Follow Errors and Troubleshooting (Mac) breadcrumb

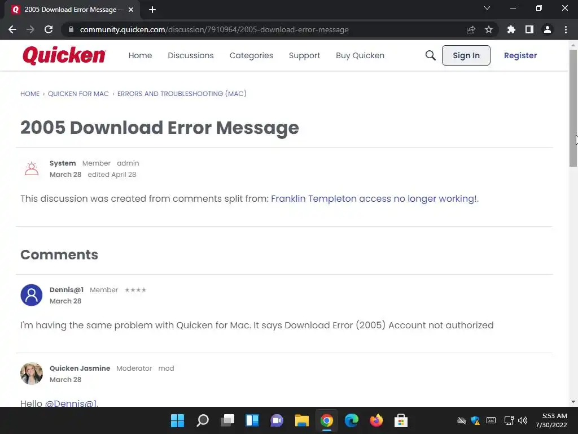tap(182, 94)
